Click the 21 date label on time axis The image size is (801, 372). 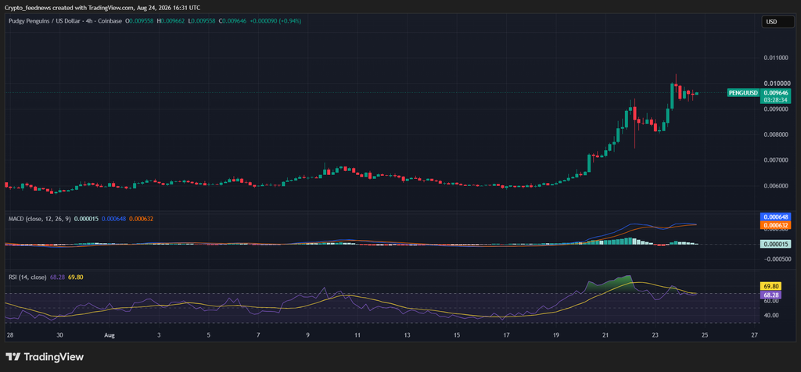pos(605,335)
